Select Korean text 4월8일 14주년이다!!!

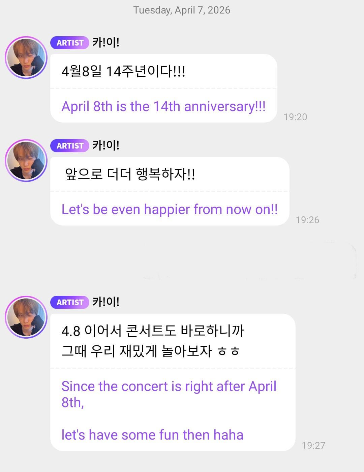pyautogui.click(x=123, y=72)
